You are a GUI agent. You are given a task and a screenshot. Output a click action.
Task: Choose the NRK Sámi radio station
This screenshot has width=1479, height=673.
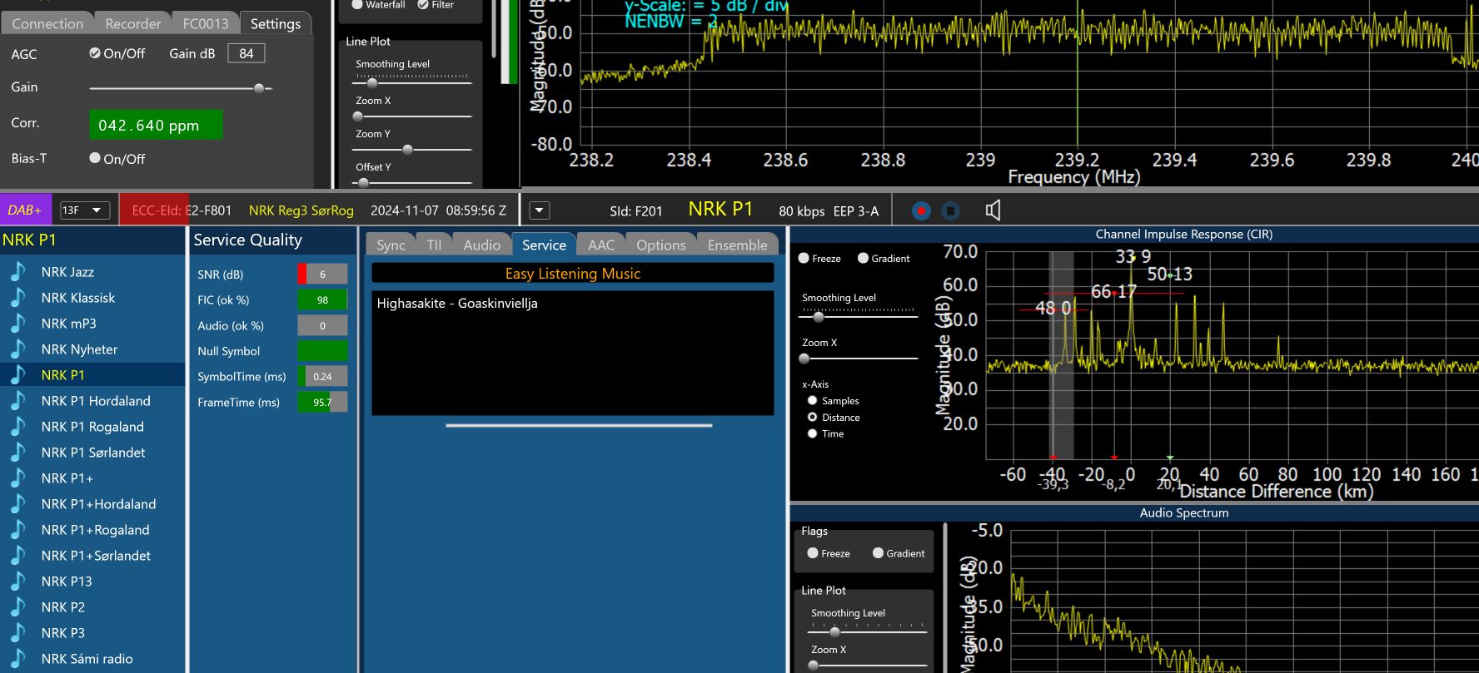coord(87,659)
